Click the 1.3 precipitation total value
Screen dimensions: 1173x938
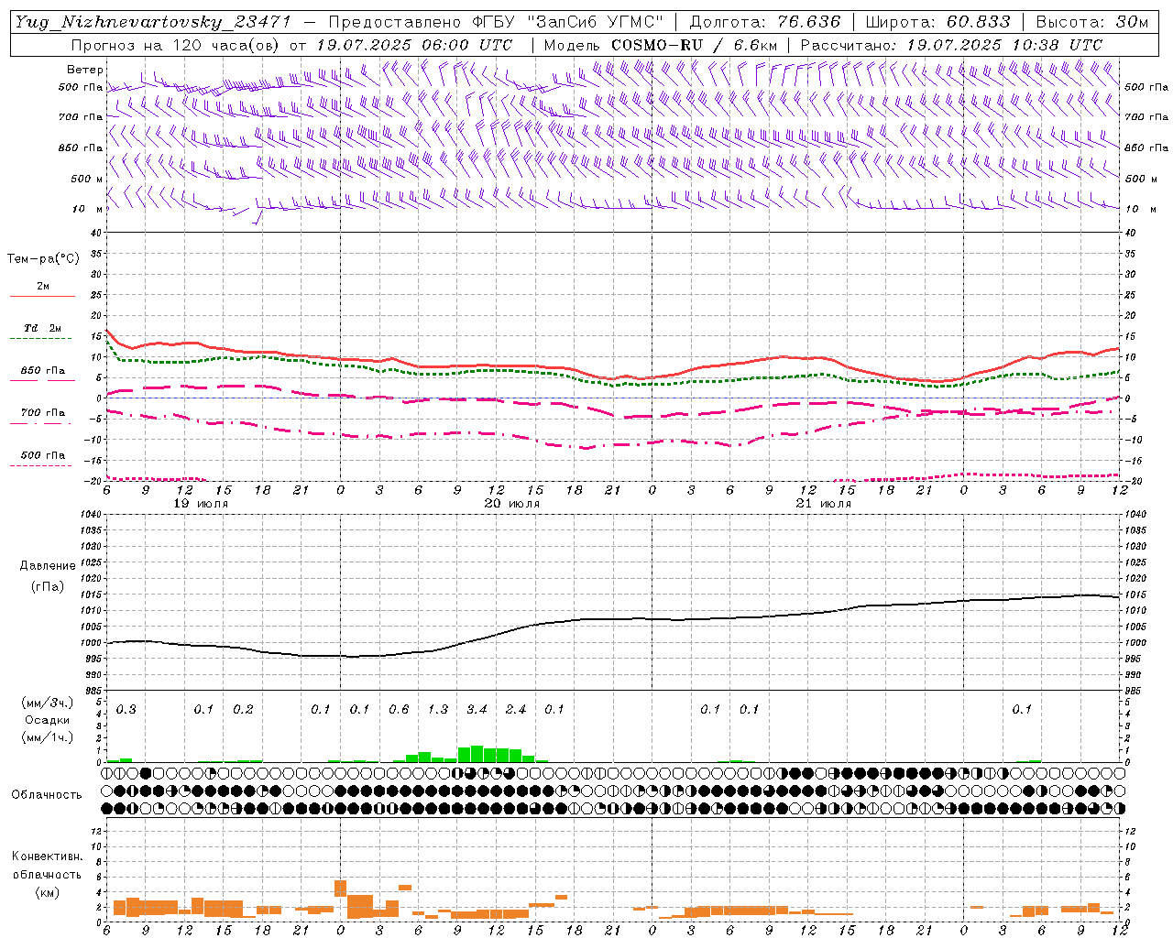pos(438,710)
